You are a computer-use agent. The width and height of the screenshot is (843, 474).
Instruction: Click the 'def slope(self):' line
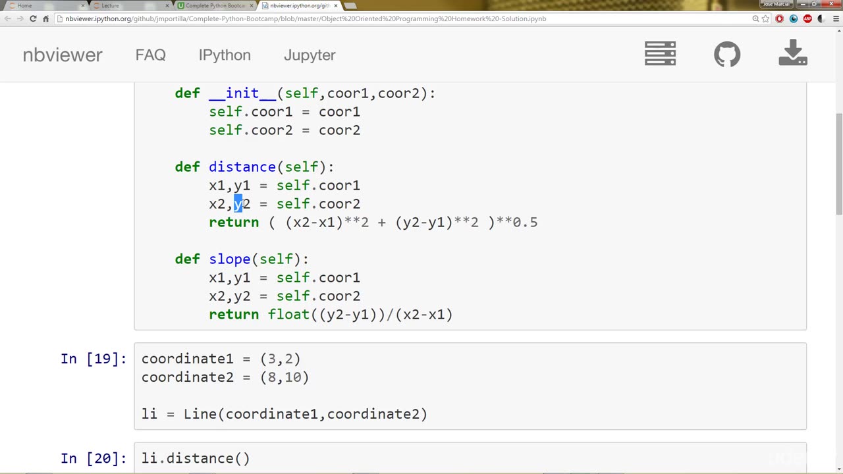[x=242, y=259]
